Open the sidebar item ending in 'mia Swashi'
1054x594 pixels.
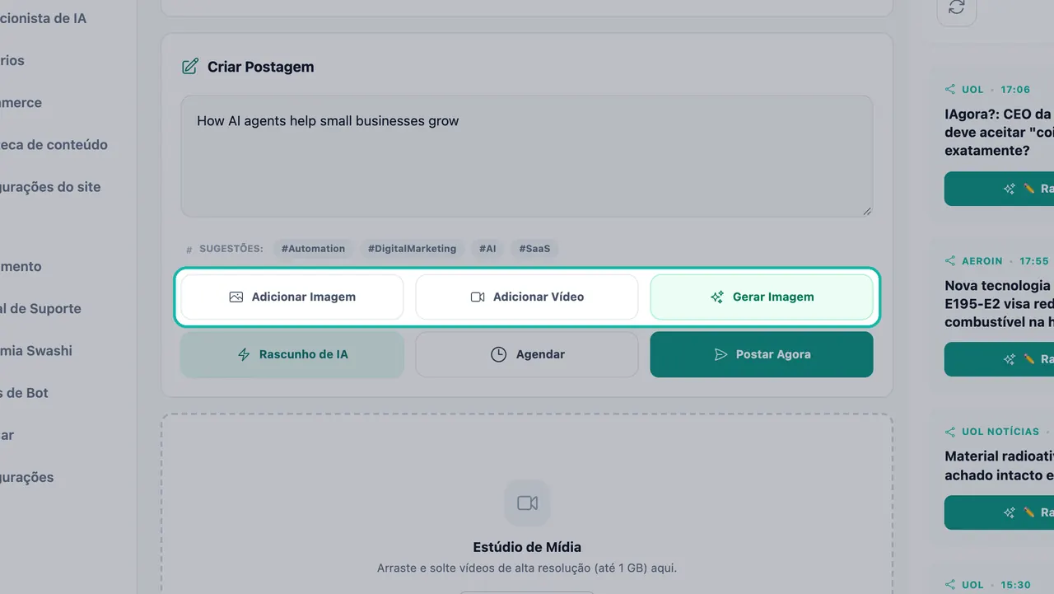36,351
